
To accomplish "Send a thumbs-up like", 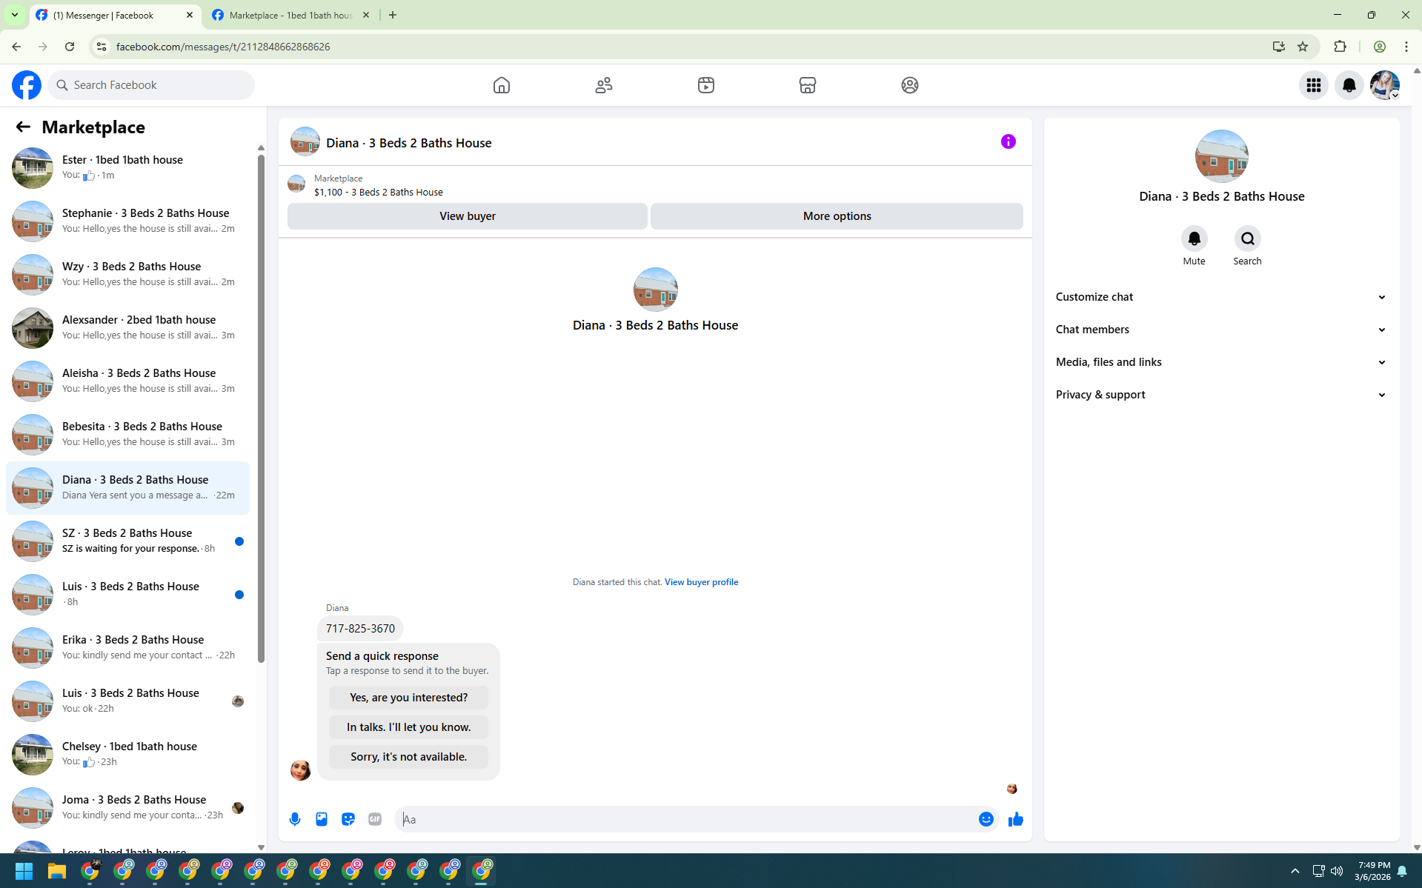I will point(1016,819).
